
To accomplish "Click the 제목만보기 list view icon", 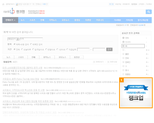I will click(94, 62).
